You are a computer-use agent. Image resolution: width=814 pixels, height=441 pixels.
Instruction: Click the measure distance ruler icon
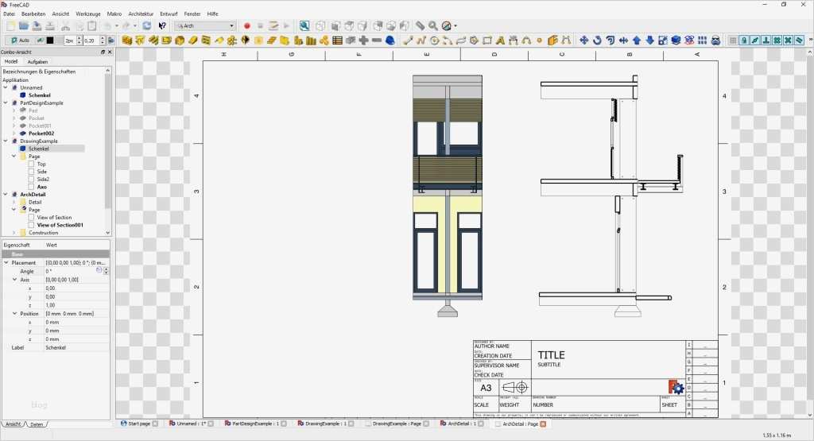point(420,25)
